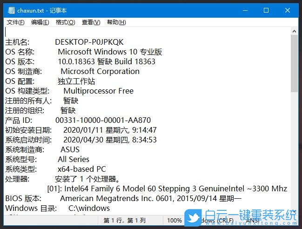Viewport: 302px width, 229px height.
Task: Click the 'OS 版本:' label
Action: click(x=20, y=61)
